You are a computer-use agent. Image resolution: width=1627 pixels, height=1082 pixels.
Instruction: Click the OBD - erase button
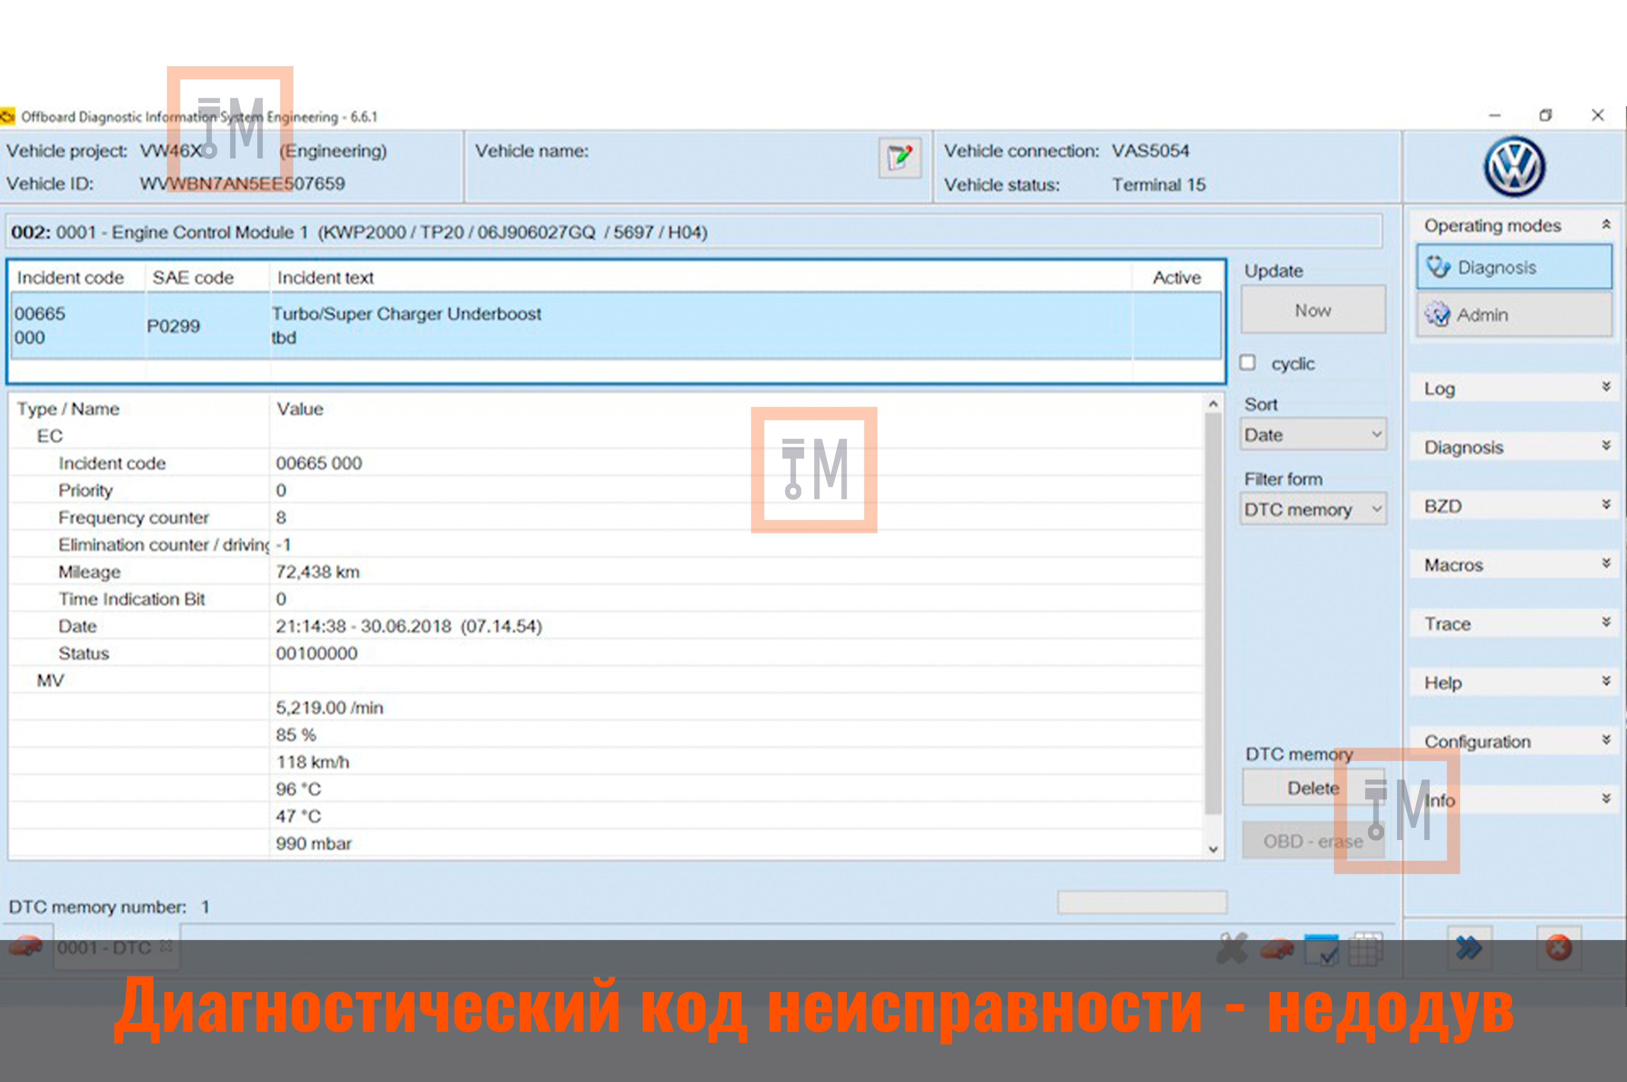(1313, 841)
